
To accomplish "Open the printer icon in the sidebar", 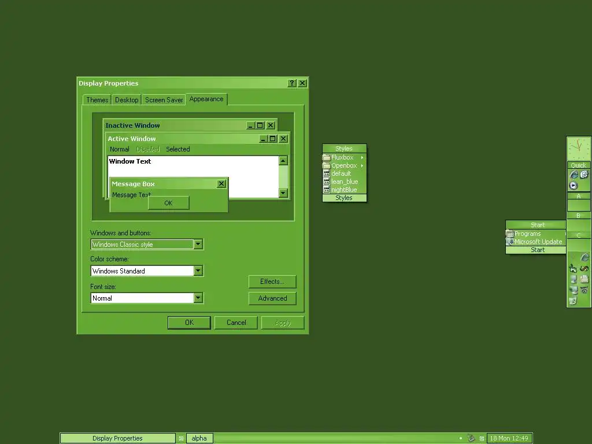I will click(584, 279).
